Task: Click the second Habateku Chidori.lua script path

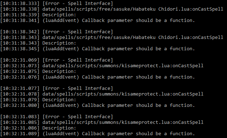Action: (x=133, y=38)
